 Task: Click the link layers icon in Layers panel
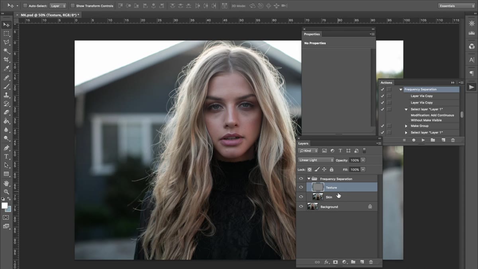(317, 262)
